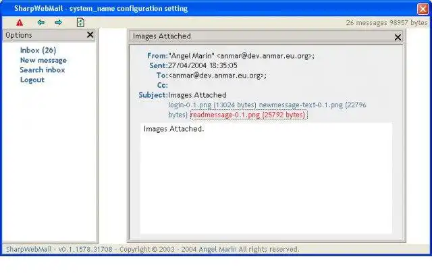Open Inbox (26) link
The width and height of the screenshot is (432, 280).
coord(38,51)
